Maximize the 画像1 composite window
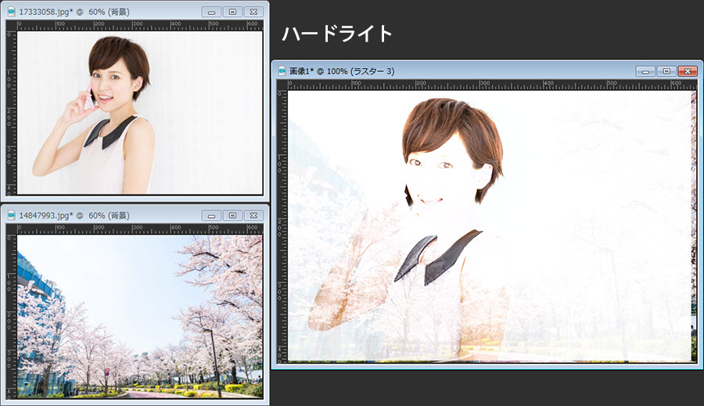Viewport: 704px width, 406px height. tap(666, 71)
